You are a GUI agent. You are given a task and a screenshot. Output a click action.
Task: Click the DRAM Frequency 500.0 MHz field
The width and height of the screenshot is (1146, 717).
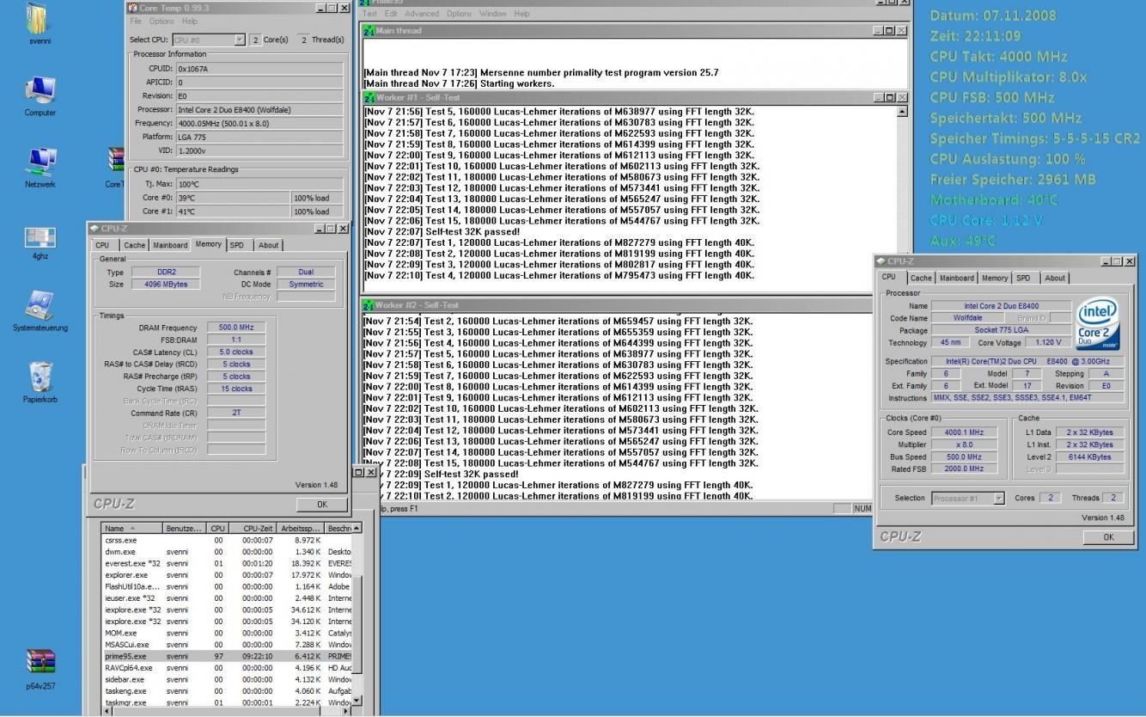click(x=236, y=328)
